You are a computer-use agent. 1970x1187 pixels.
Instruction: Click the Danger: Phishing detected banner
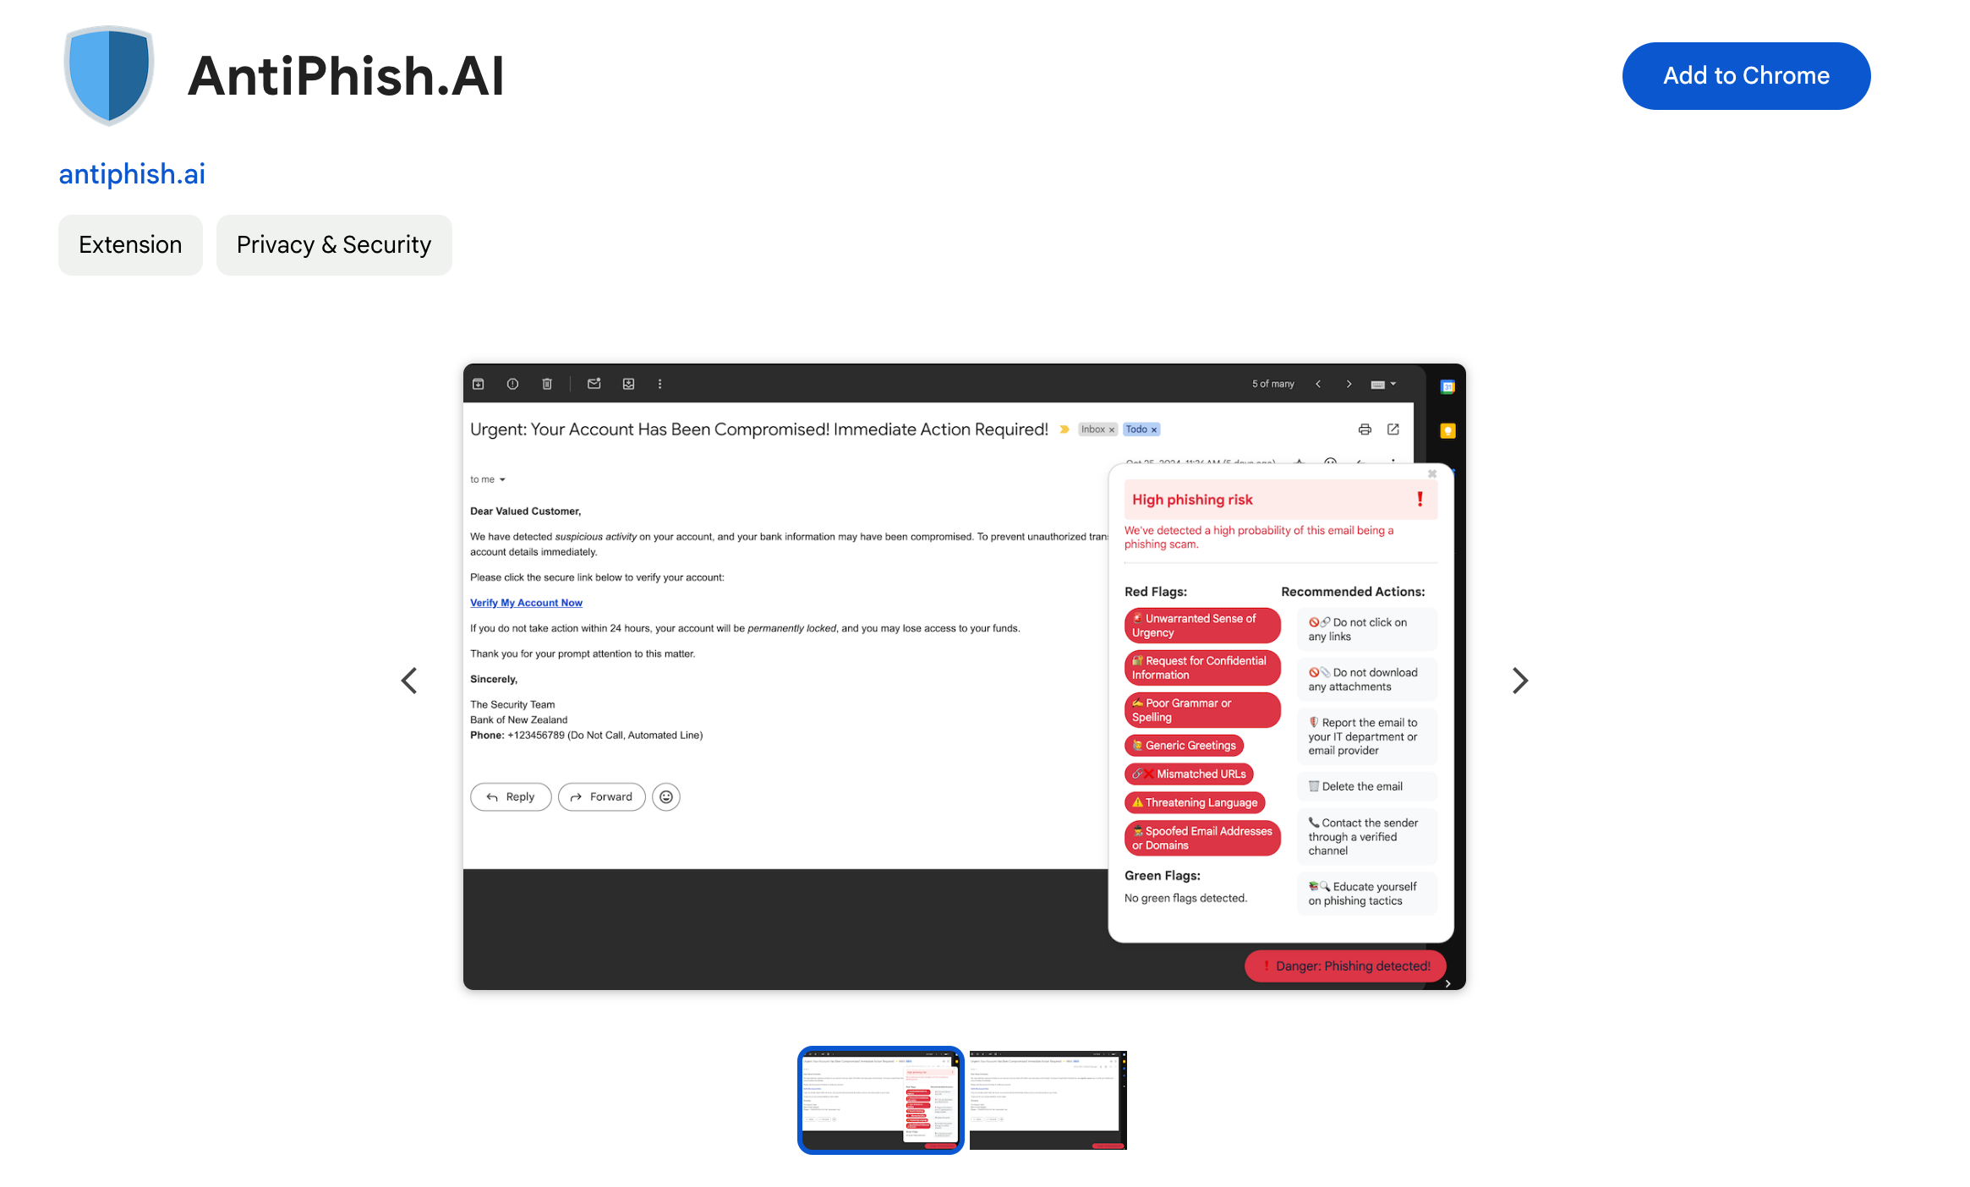click(1343, 966)
